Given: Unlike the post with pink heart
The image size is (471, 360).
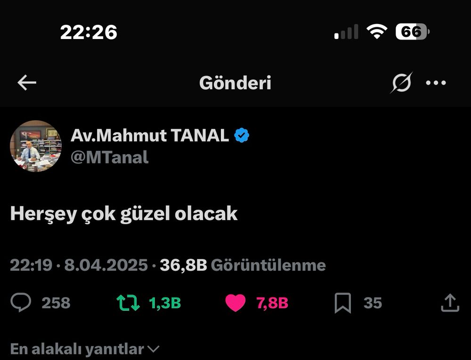Looking at the screenshot, I should point(235,303).
